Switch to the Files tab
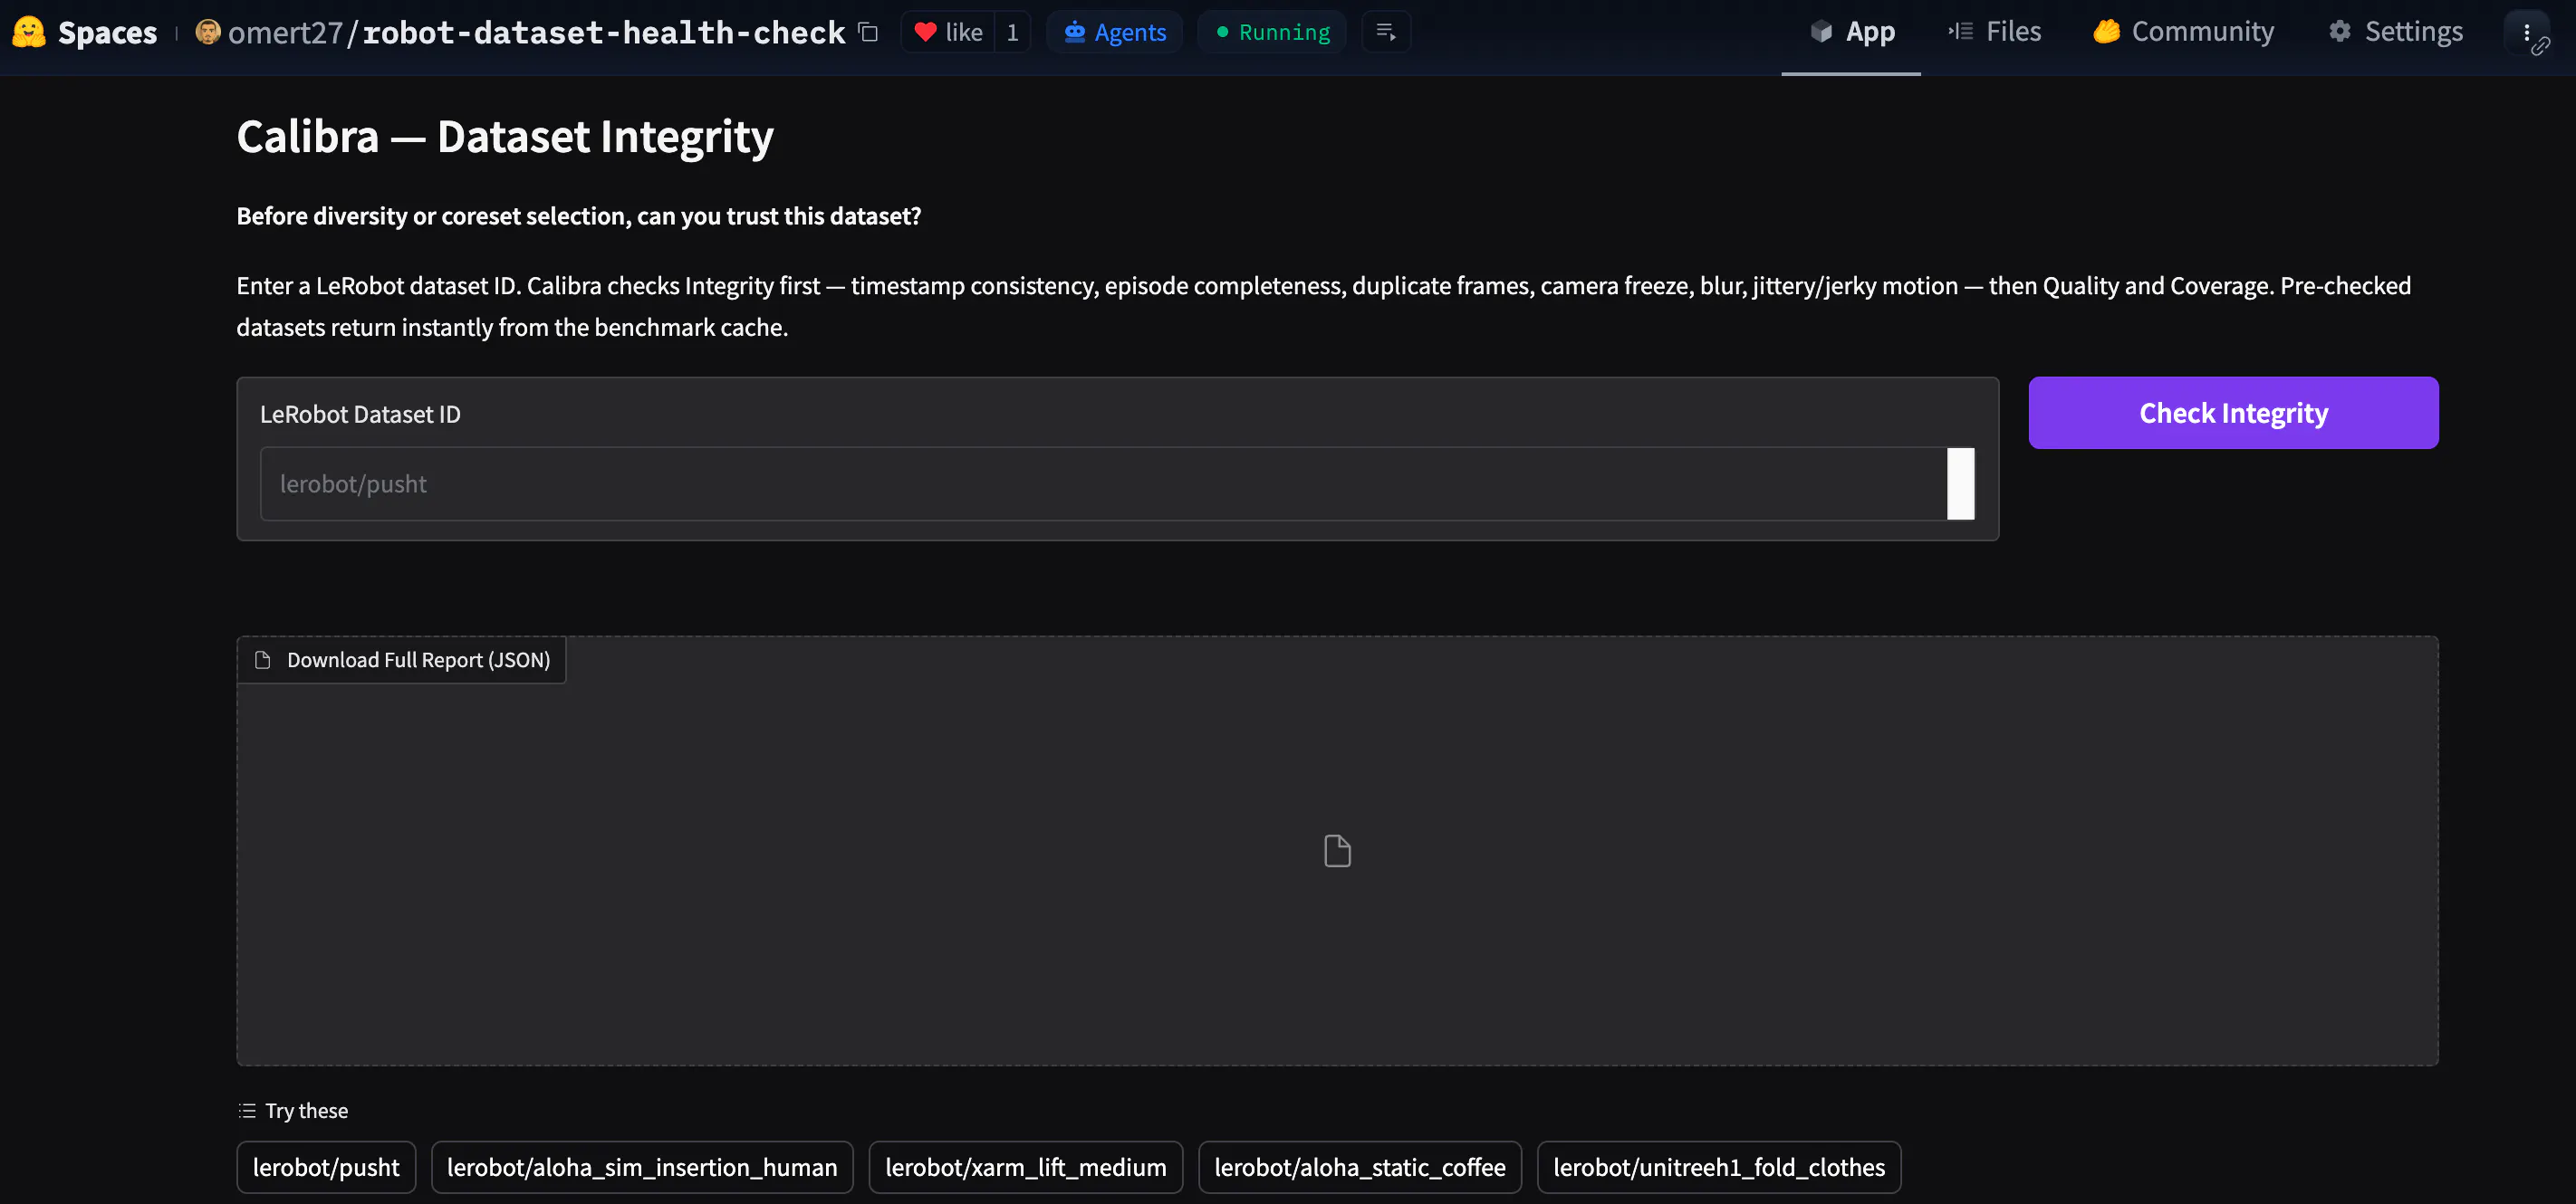The image size is (2576, 1204). pyautogui.click(x=1994, y=32)
